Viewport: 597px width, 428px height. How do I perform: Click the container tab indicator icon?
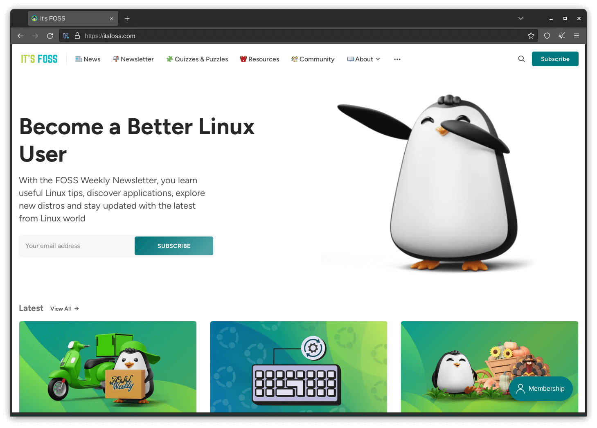click(x=66, y=36)
